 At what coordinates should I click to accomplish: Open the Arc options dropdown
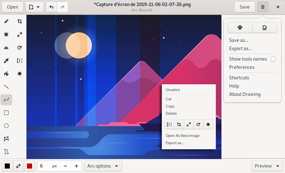[103, 166]
